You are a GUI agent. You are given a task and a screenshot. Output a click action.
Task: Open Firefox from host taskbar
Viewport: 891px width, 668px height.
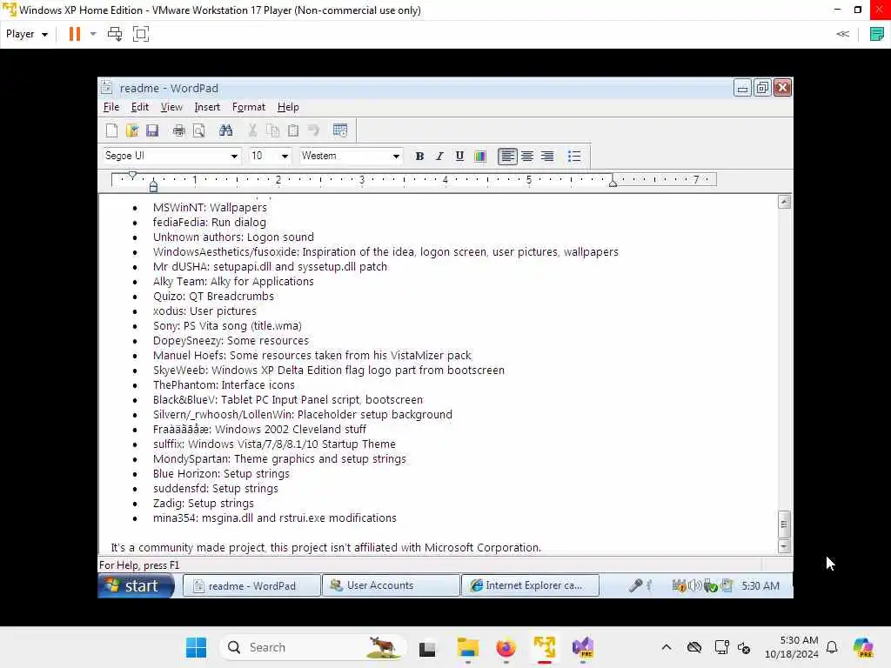[506, 647]
